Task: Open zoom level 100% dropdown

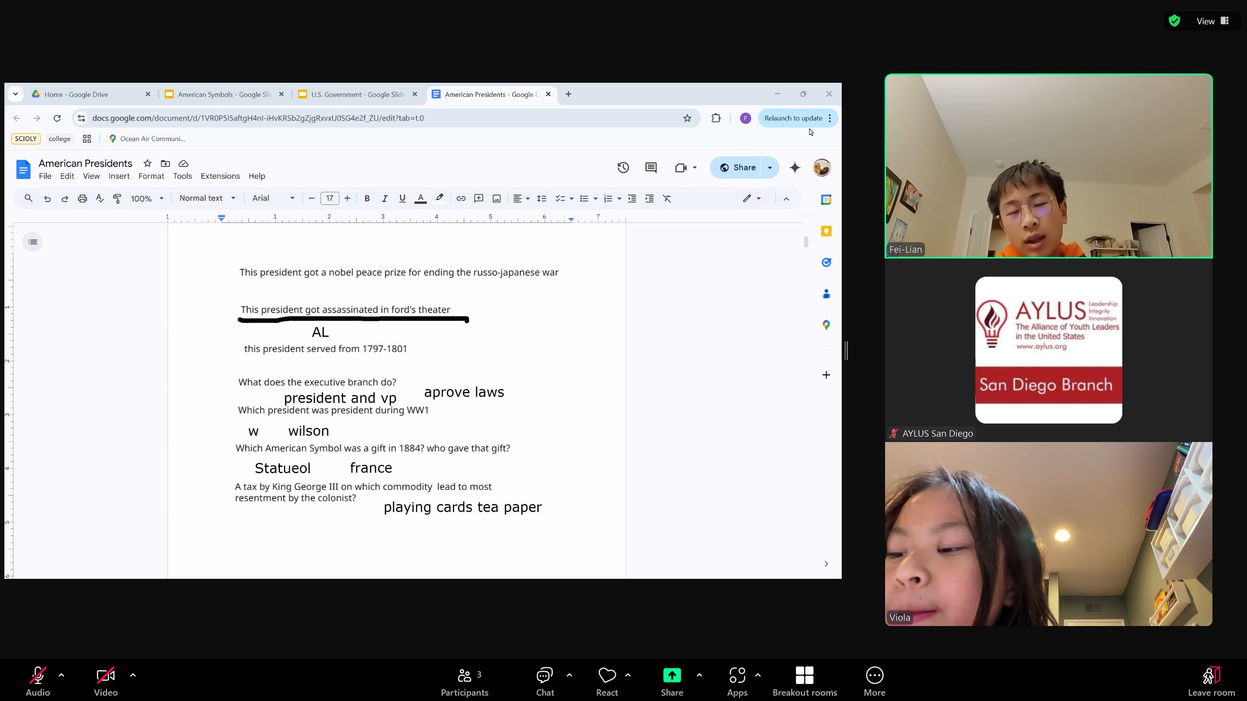Action: (147, 199)
